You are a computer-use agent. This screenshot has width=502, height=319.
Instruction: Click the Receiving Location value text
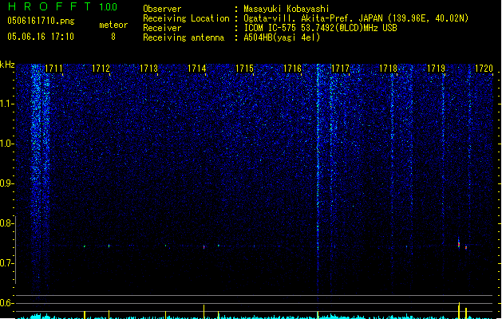coord(356,18)
